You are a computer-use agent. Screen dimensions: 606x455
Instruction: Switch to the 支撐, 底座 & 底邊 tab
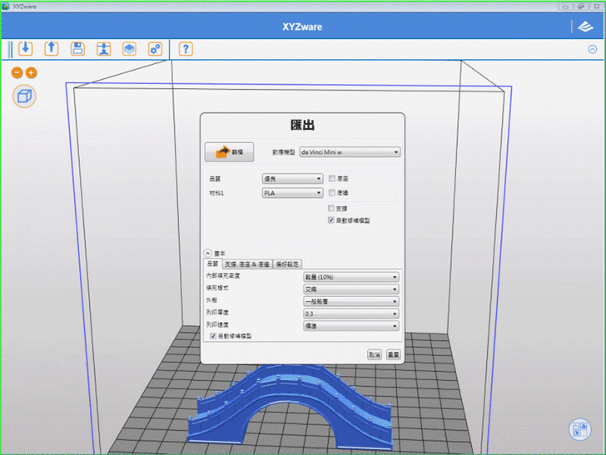[x=246, y=264]
